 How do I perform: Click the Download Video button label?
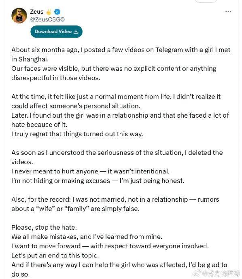(53, 32)
